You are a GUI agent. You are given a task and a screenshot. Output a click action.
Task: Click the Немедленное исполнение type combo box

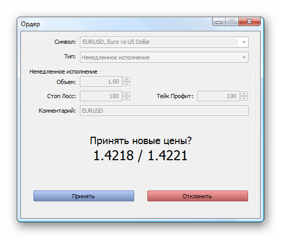[x=164, y=57]
